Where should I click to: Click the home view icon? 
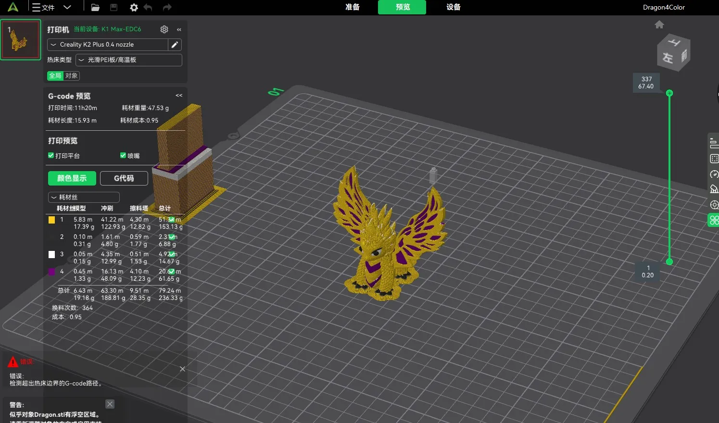pyautogui.click(x=659, y=25)
